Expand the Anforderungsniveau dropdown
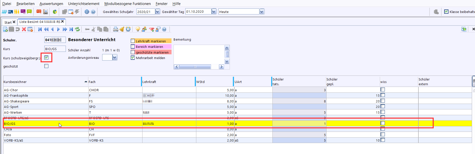 click(x=115, y=58)
